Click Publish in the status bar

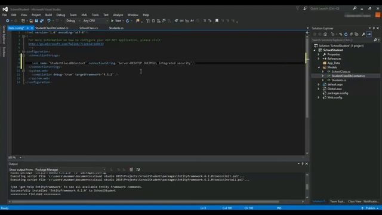coord(370,208)
